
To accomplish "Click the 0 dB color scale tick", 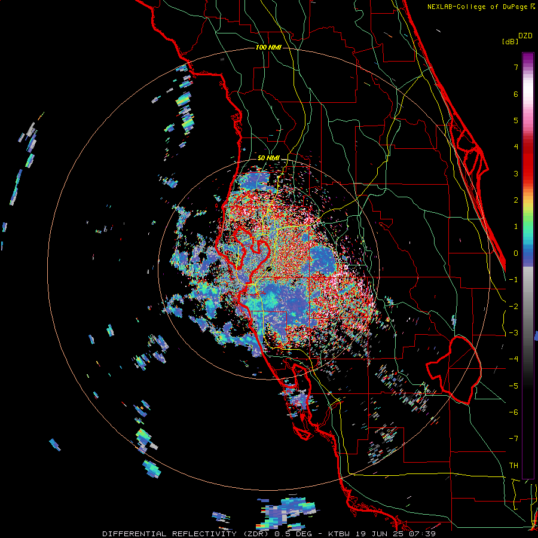I will 516,253.
